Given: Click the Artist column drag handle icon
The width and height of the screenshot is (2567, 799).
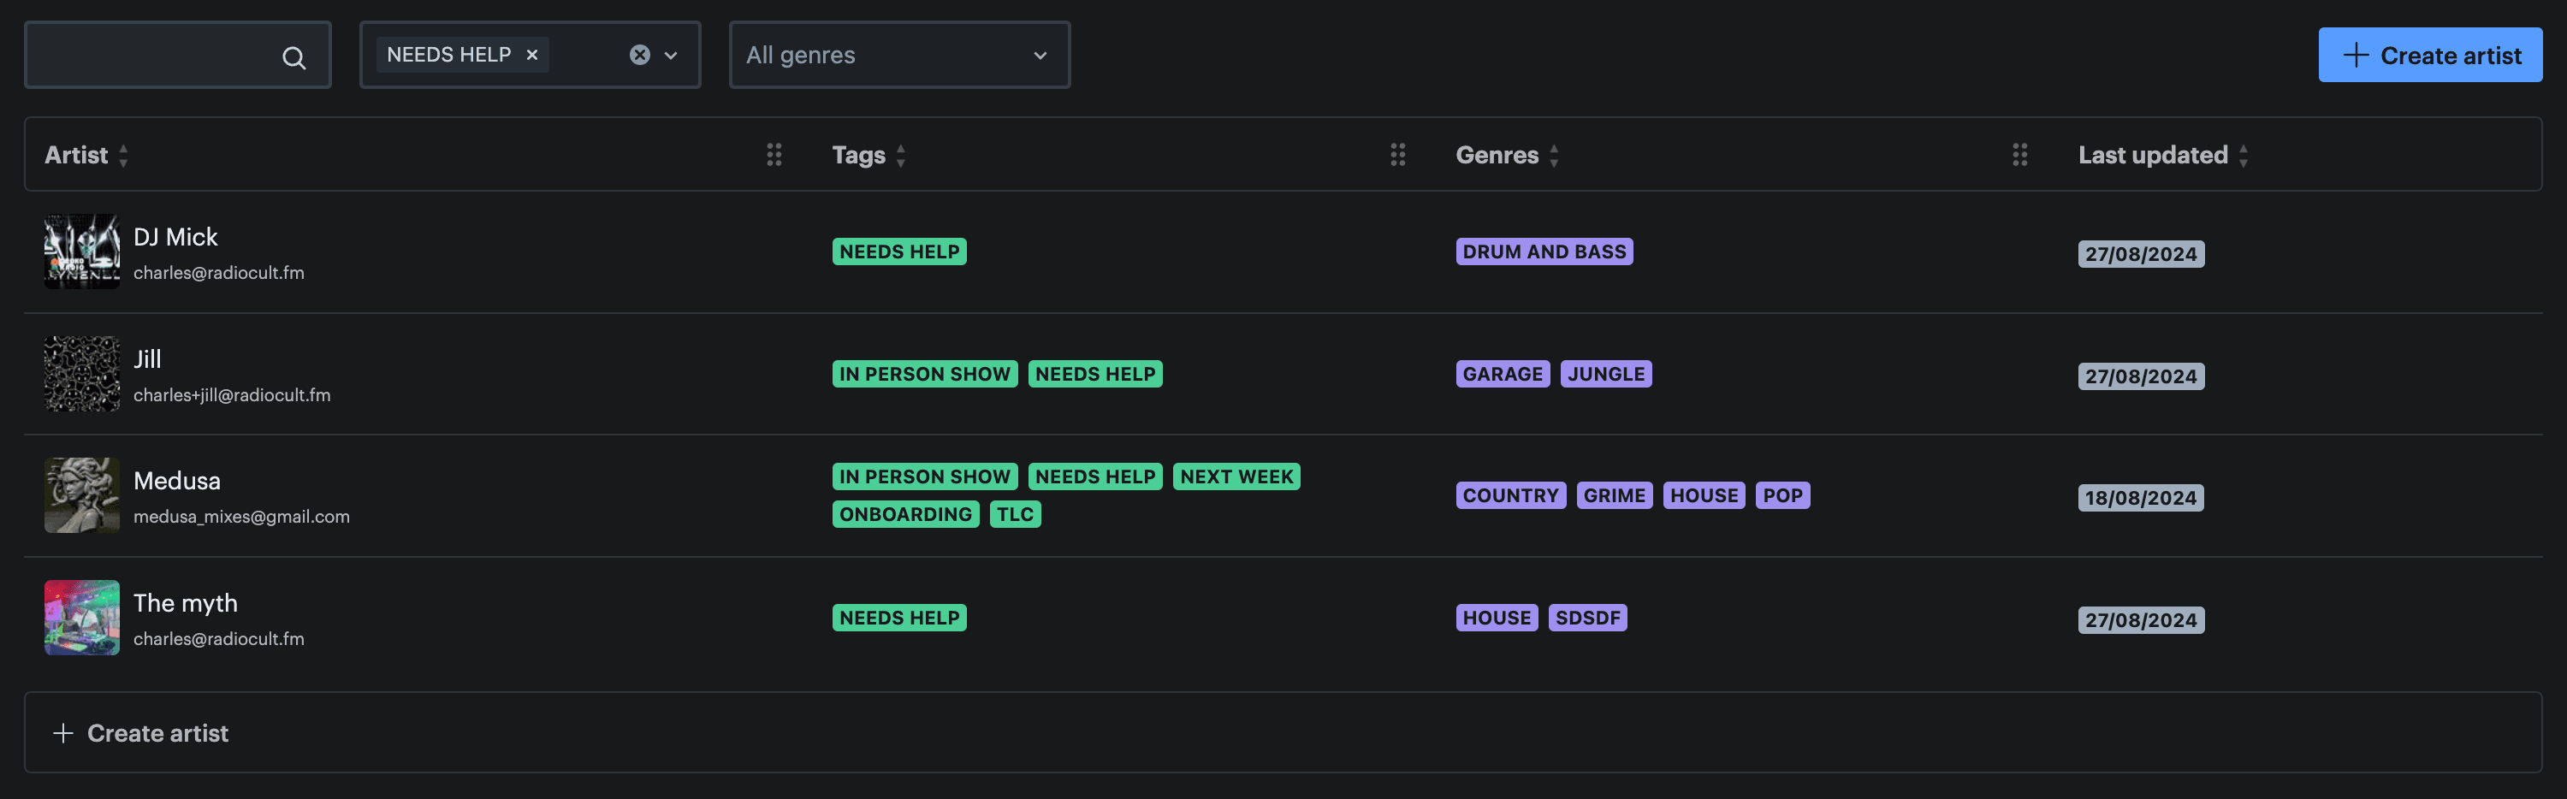Looking at the screenshot, I should (x=775, y=155).
